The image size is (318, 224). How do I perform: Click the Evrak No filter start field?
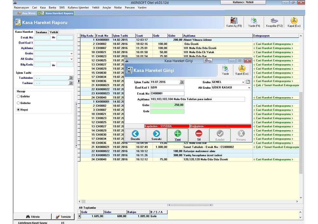coord(42,38)
